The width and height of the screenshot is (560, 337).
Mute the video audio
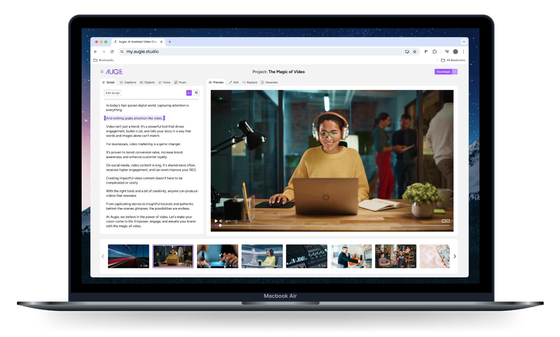[x=221, y=221]
